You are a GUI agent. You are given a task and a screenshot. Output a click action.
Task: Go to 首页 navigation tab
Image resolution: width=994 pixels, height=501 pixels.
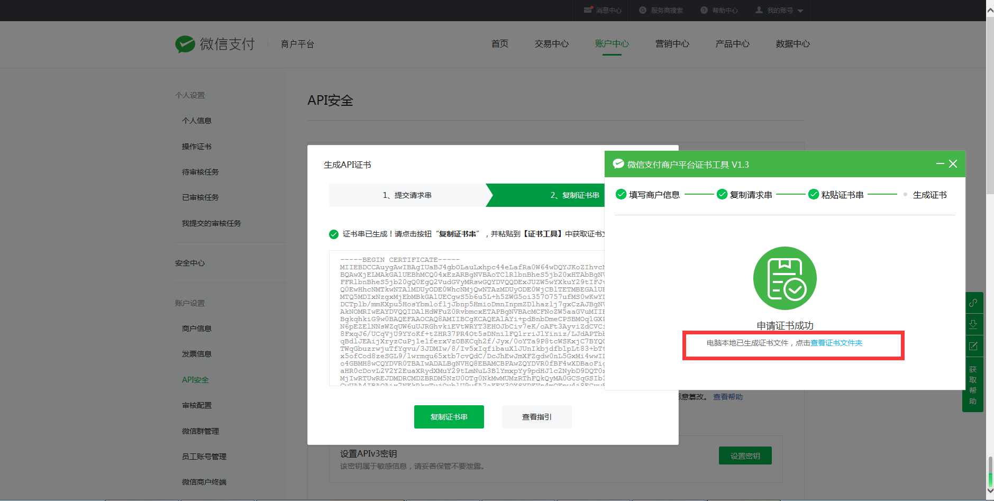click(500, 44)
